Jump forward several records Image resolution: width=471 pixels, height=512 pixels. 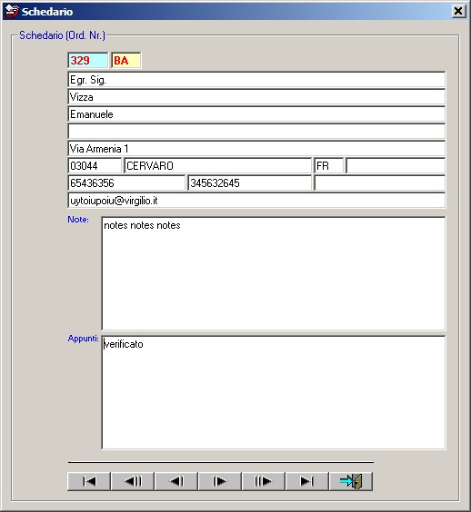(264, 481)
